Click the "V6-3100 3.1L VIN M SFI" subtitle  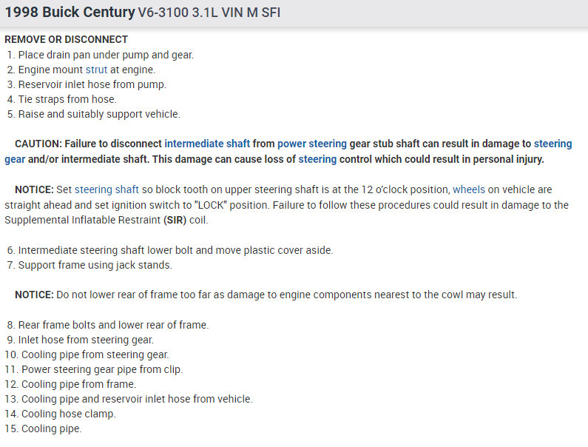[x=209, y=14]
